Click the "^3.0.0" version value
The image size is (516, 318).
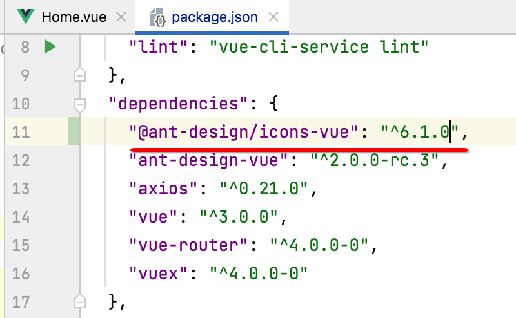tap(239, 217)
